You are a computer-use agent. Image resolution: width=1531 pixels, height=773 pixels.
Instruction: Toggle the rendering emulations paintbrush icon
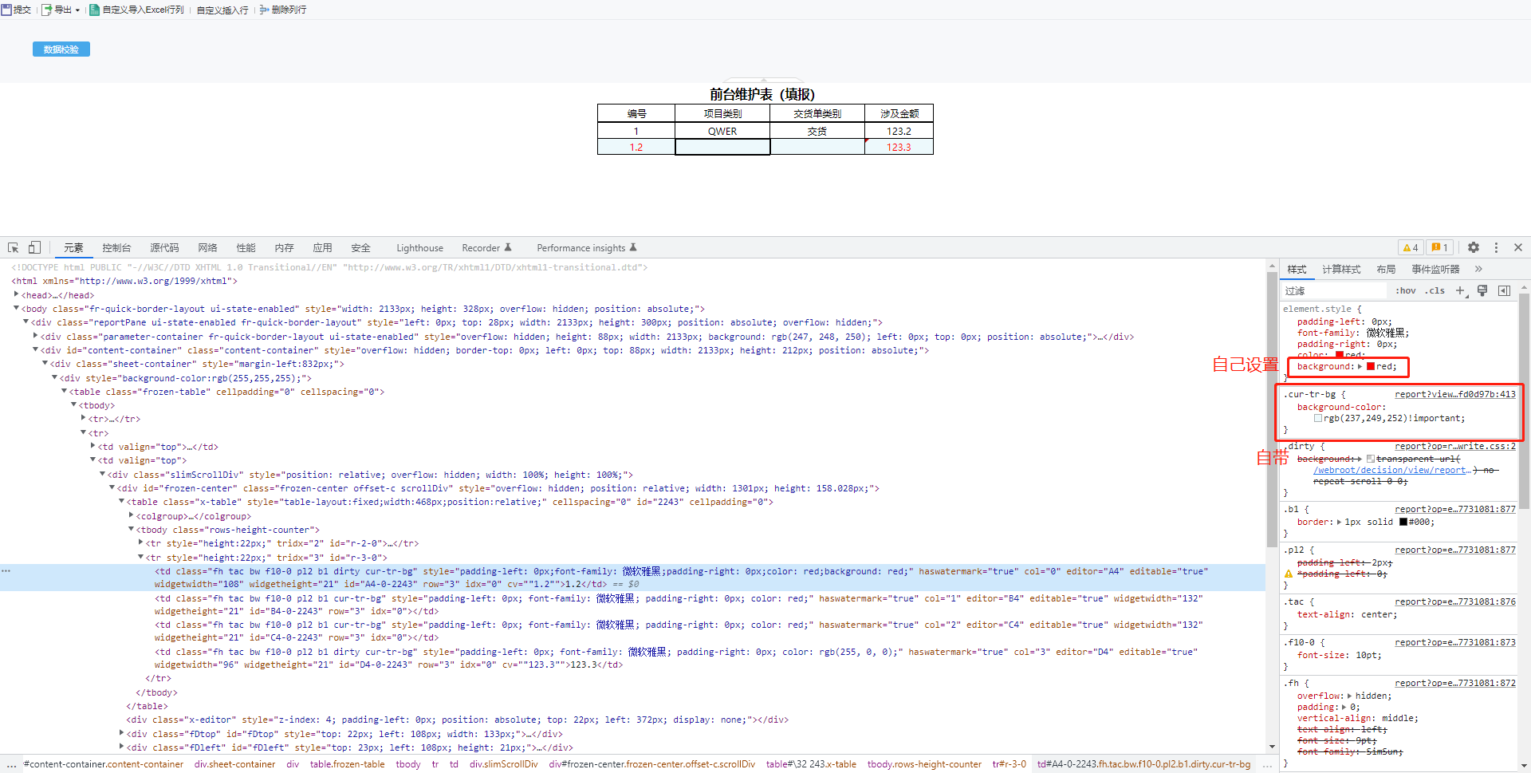point(1482,291)
